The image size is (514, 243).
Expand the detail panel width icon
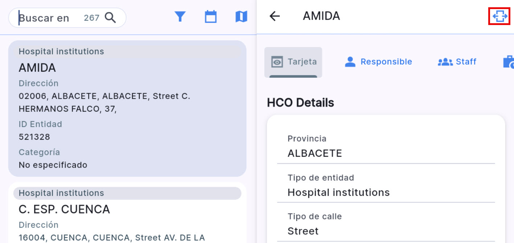500,16
